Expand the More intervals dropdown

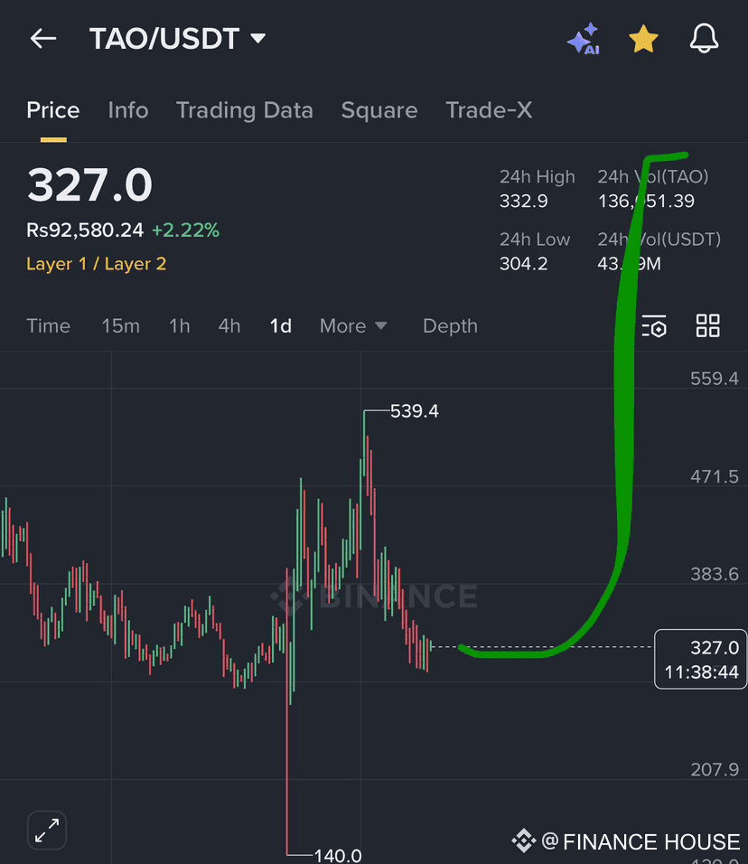(353, 326)
